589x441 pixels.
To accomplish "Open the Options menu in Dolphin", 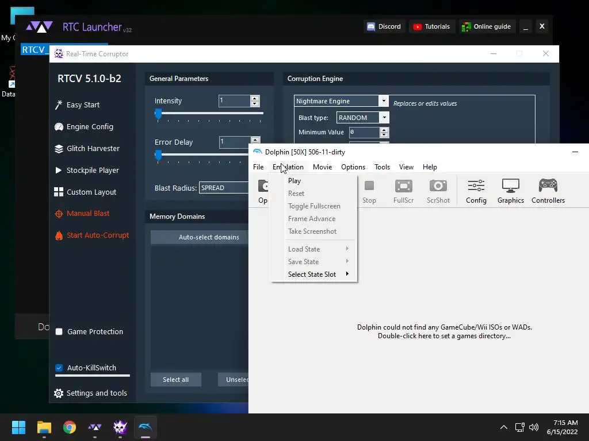I will (353, 167).
